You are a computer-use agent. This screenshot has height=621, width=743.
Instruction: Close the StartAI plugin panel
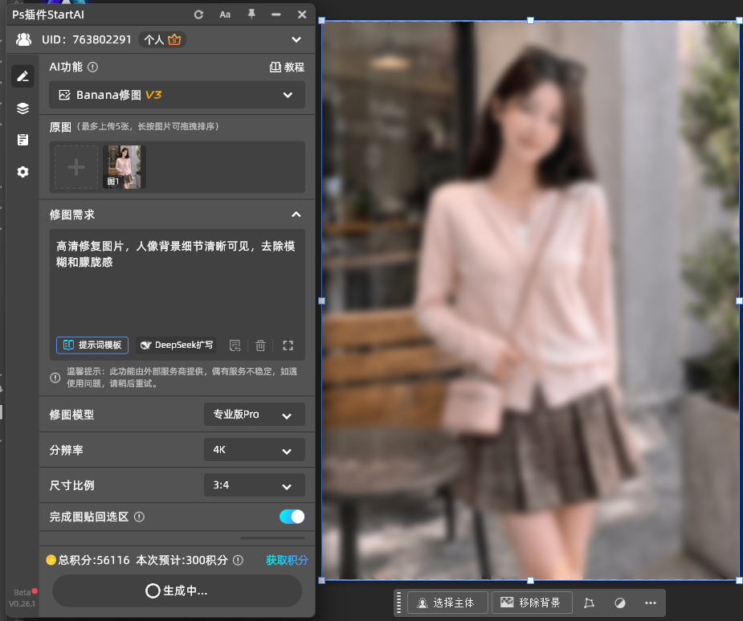click(302, 14)
